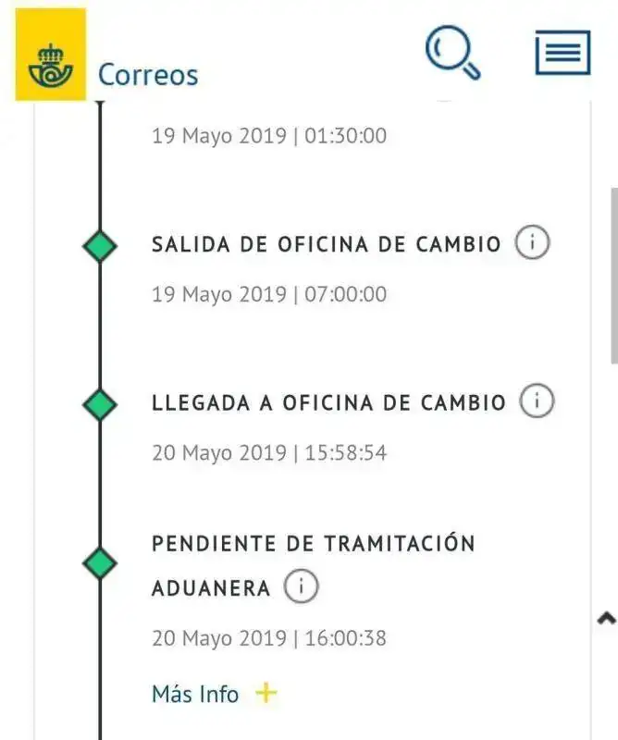The image size is (618, 740).
Task: Show info for Llegada a Oficina de Cambio
Action: click(537, 401)
